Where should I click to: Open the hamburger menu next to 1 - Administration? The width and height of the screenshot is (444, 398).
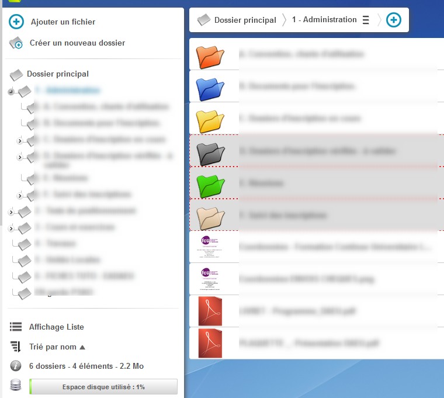366,20
